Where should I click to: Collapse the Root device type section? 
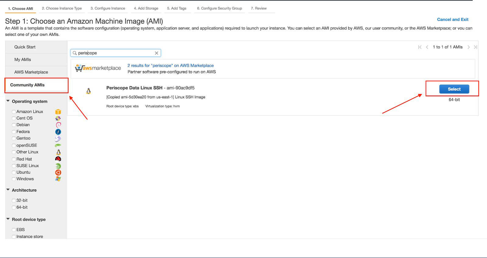8,219
